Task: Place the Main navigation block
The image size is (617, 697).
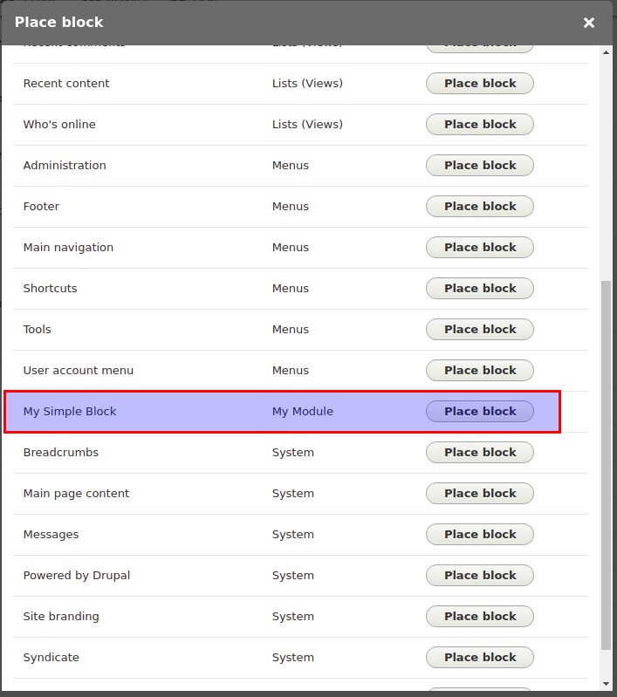Action: point(479,247)
